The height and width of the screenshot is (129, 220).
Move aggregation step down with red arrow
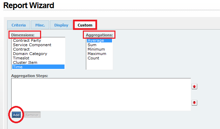(x=194, y=103)
